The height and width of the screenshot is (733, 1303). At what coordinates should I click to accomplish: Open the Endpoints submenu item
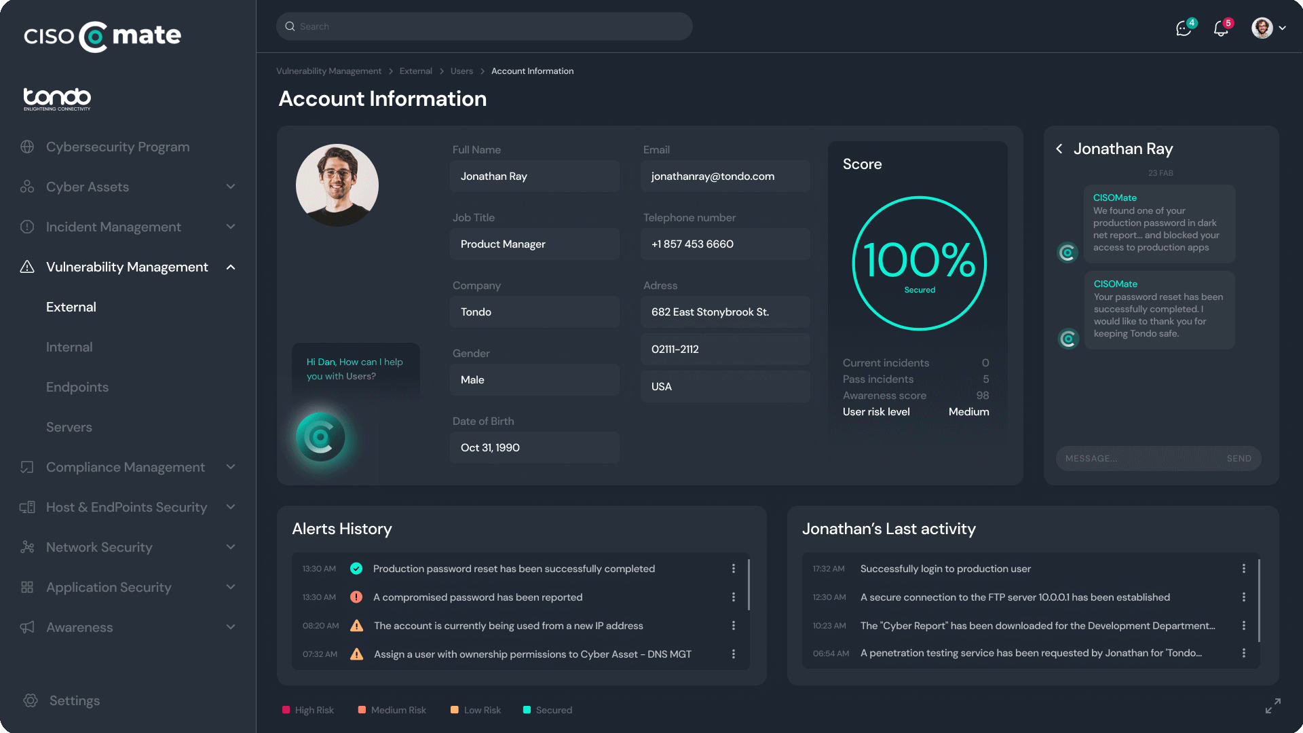click(x=77, y=387)
